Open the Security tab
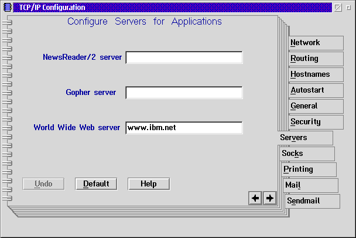Viewport: 356px width, 238px height. click(316, 122)
